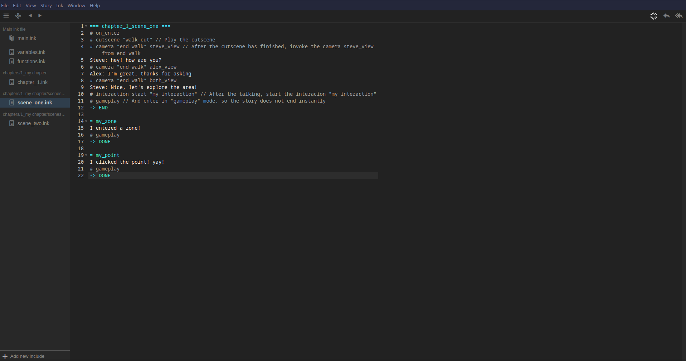Viewport: 686px width, 361px height.
Task: Click '-> DONE' on line 22
Action: [100, 175]
